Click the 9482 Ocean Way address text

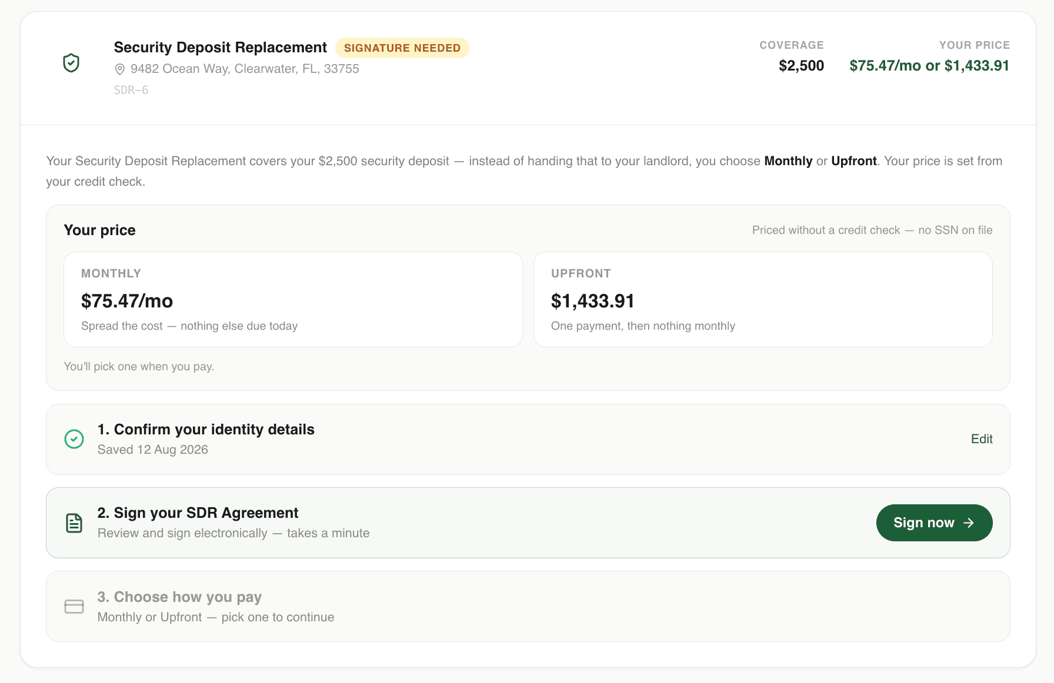tap(245, 69)
